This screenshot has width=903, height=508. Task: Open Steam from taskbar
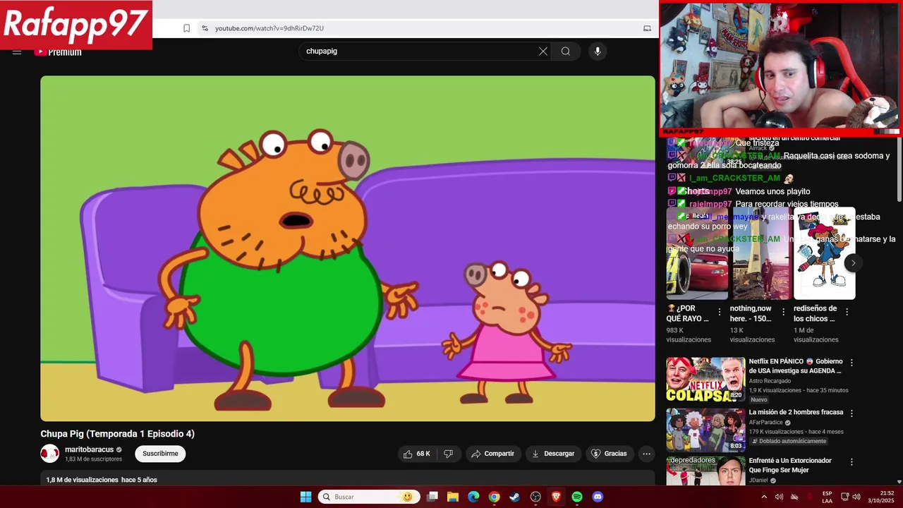(515, 497)
